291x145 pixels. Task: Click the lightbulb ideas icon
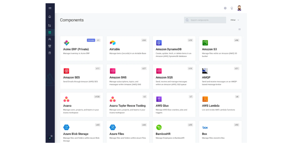232,8
